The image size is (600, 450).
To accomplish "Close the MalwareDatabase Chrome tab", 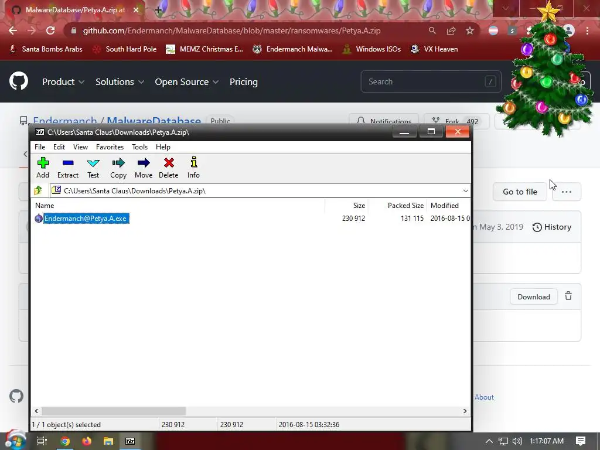I will point(136,10).
